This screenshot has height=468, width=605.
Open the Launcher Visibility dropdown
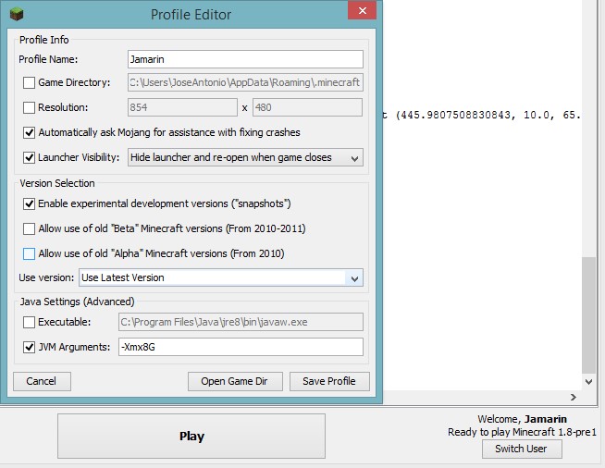click(x=245, y=157)
